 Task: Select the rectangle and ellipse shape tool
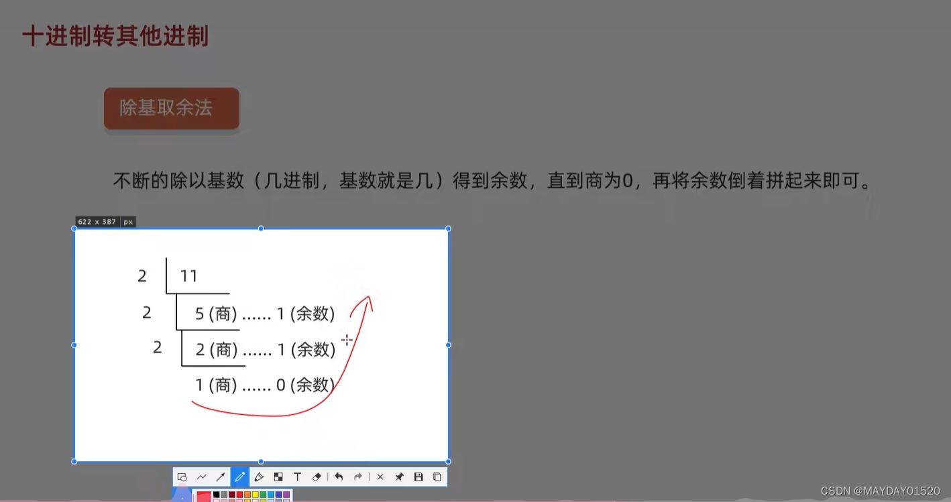point(182,477)
